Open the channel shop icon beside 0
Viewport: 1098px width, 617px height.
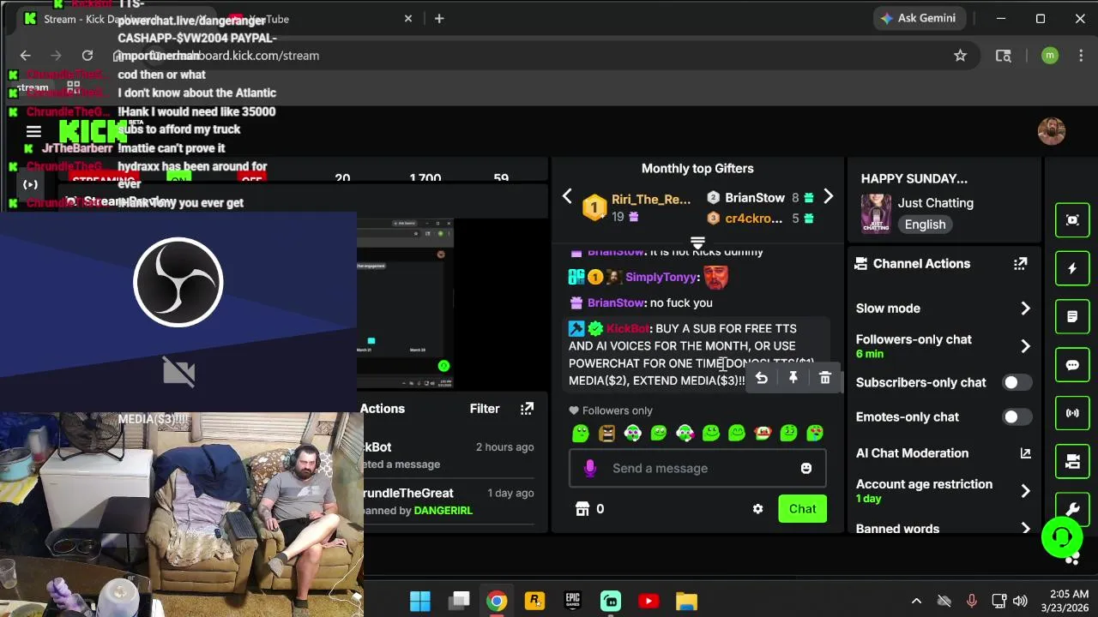(x=582, y=509)
